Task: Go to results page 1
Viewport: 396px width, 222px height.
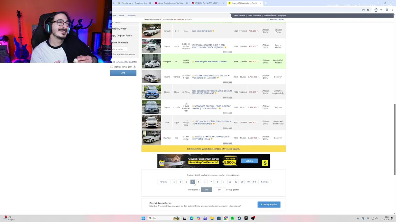Action: tap(174, 182)
